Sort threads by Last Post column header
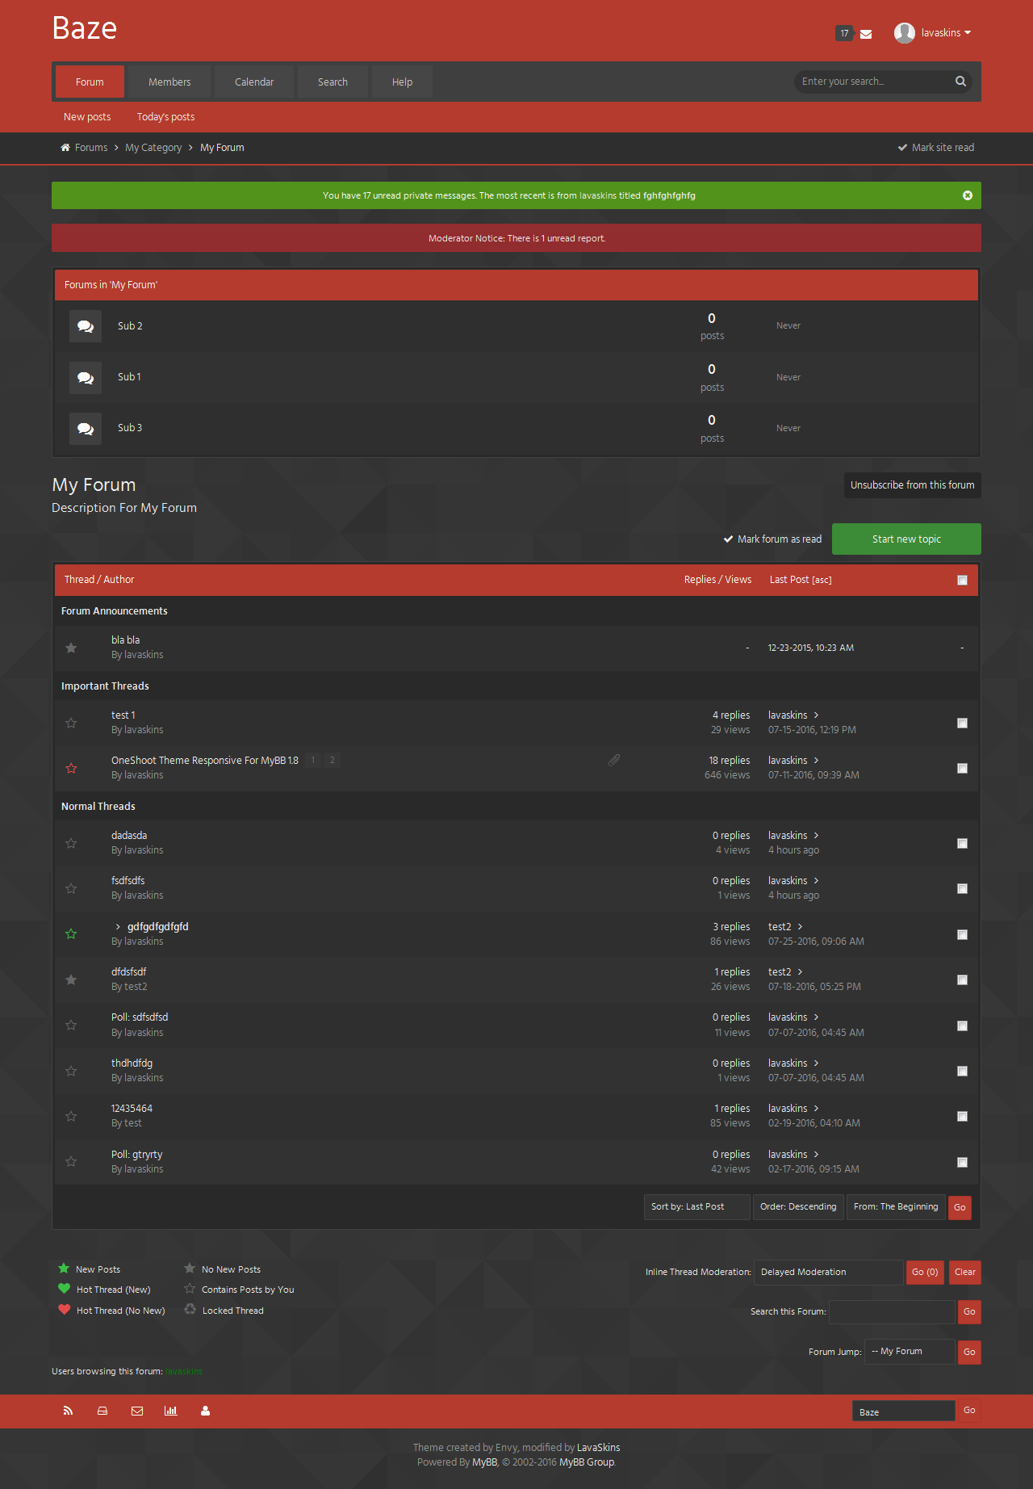 tap(789, 580)
